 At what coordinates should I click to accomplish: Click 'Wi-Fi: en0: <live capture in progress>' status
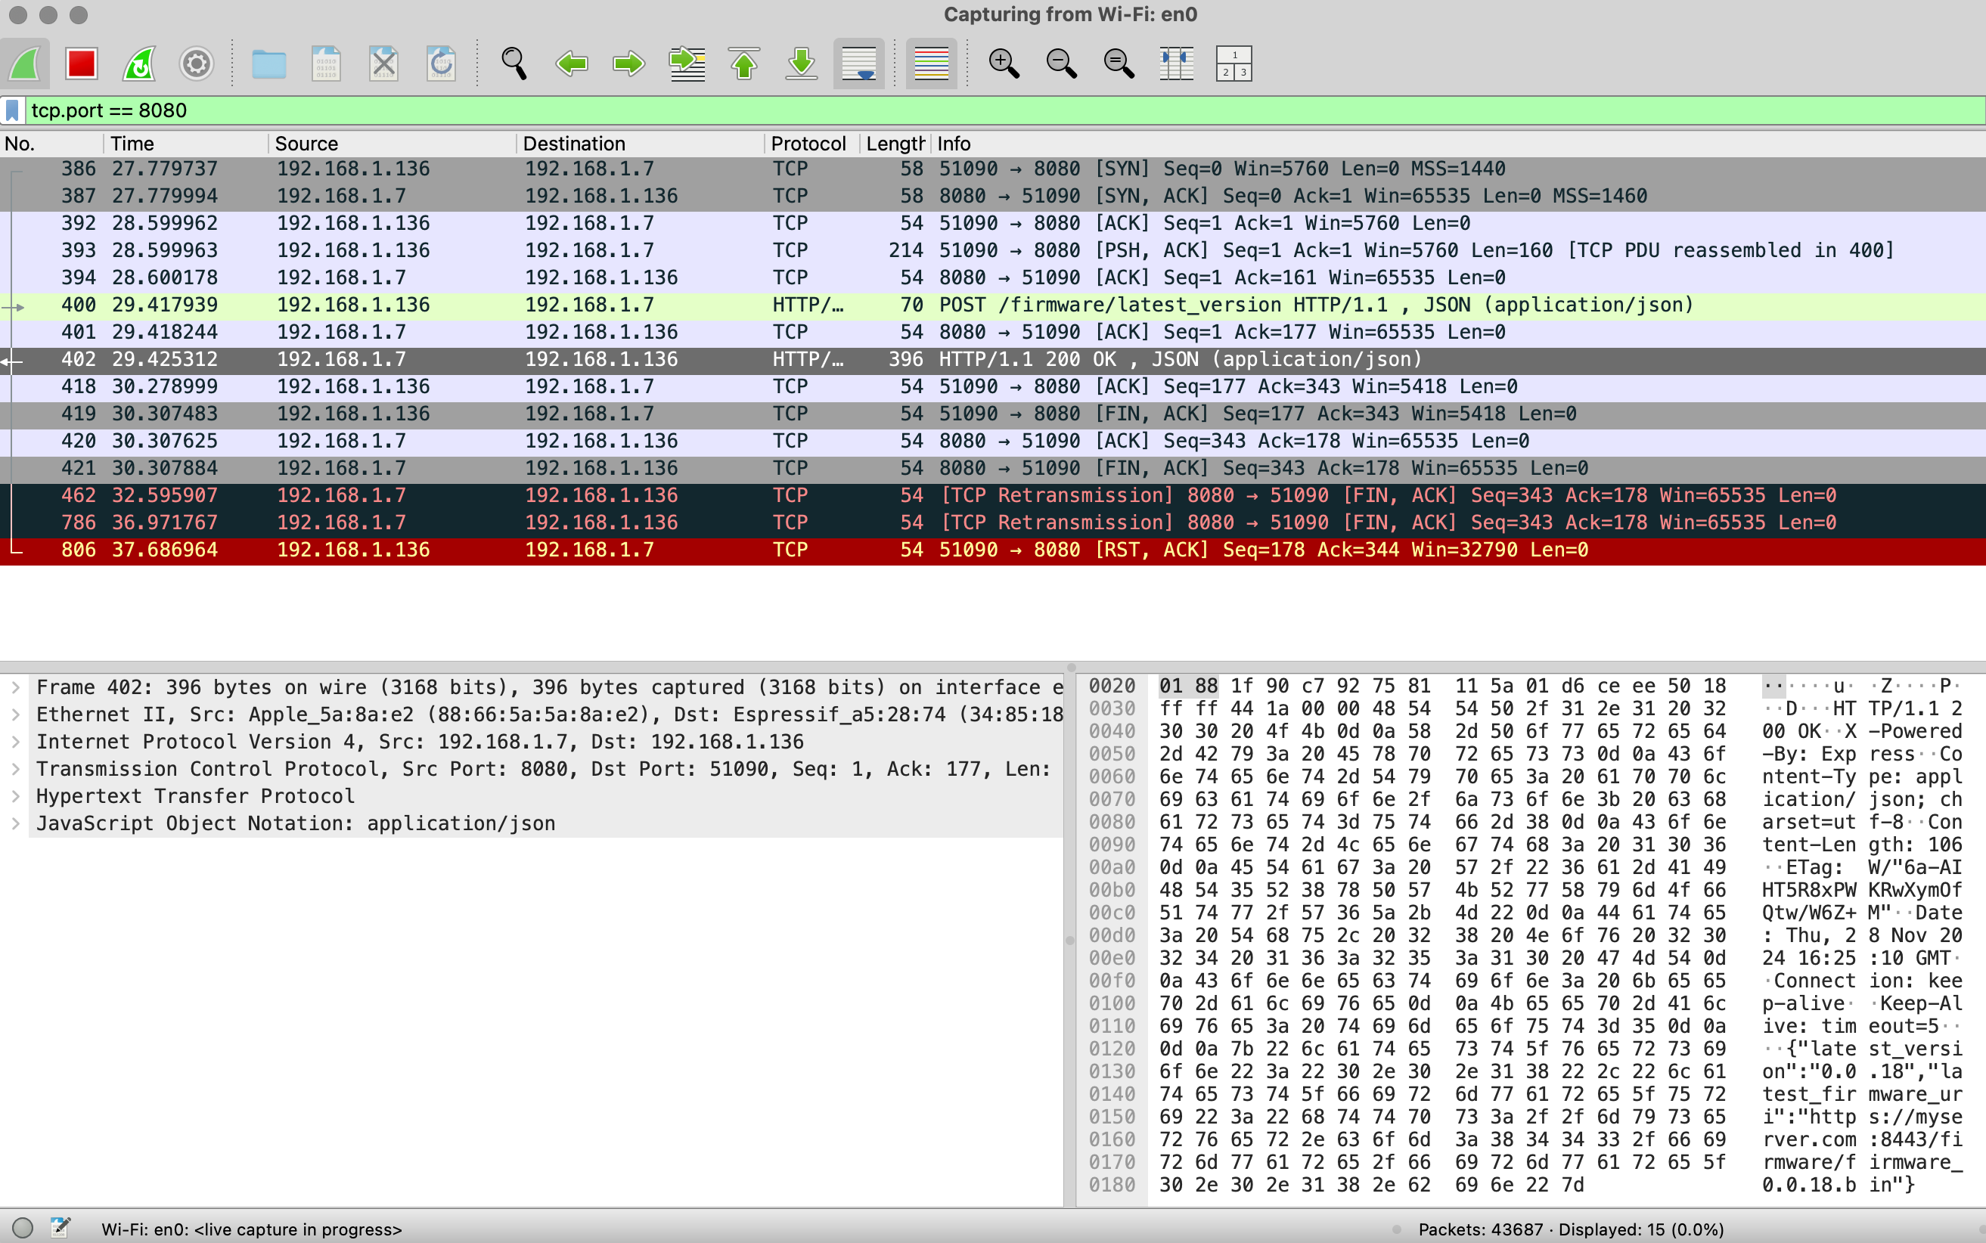252,1229
